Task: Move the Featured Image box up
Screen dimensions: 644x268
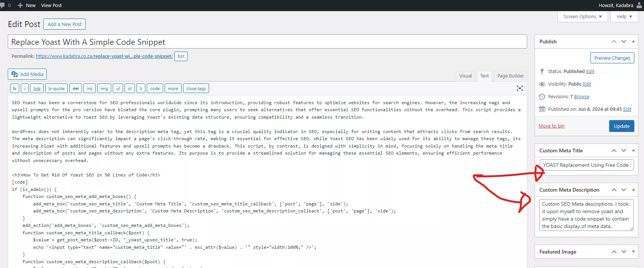Action: pyautogui.click(x=614, y=252)
